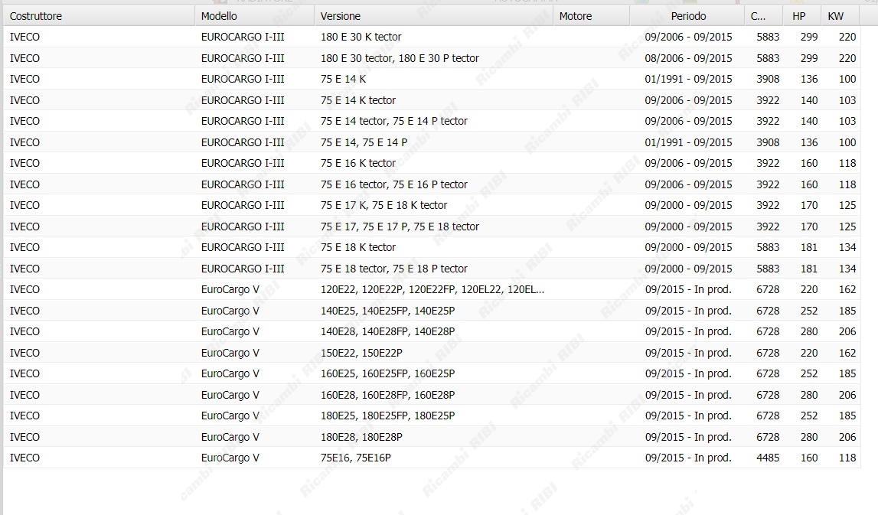Select the 75 E 14 K version row
This screenshot has height=515, width=878.
(x=343, y=79)
